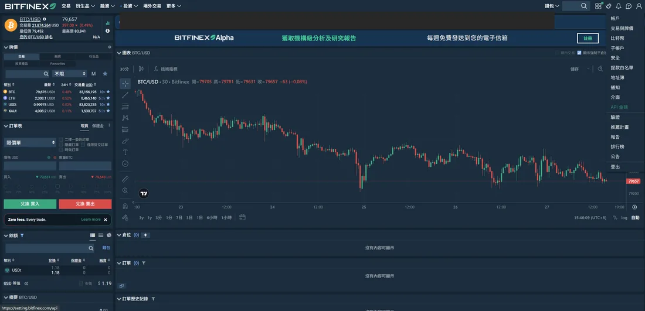Collapse the 牌價 ticker panel

coord(6,47)
